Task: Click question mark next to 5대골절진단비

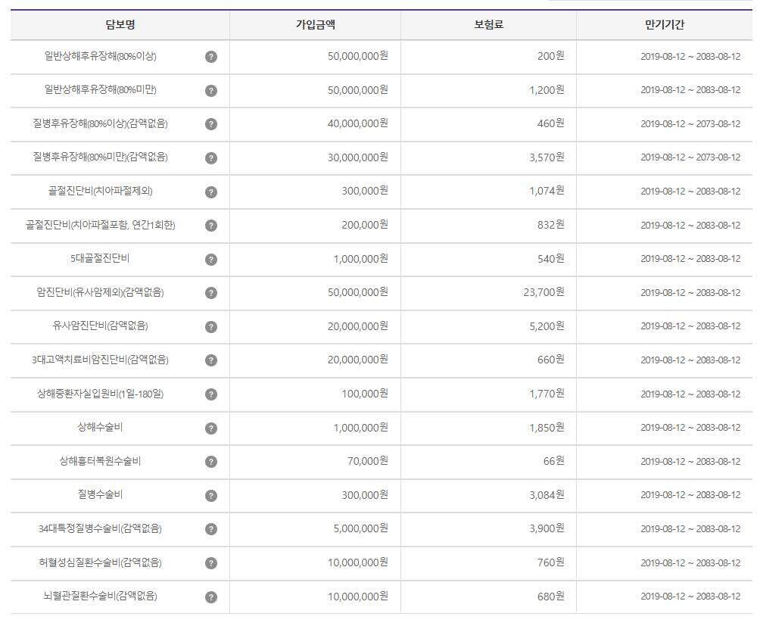Action: (x=211, y=259)
